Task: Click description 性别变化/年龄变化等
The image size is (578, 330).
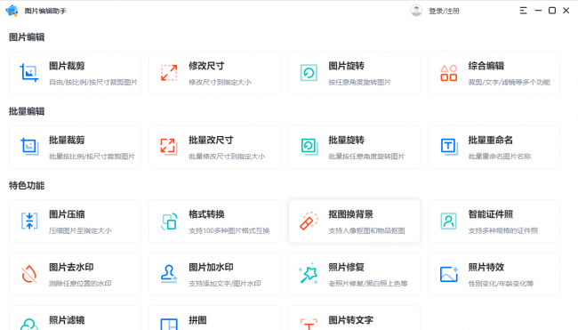Action: pyautogui.click(x=501, y=284)
